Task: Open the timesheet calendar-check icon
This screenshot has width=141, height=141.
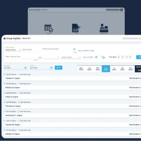Action: click(x=48, y=28)
